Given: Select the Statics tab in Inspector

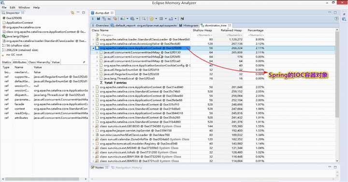Looking at the screenshot, I should coord(6,62).
